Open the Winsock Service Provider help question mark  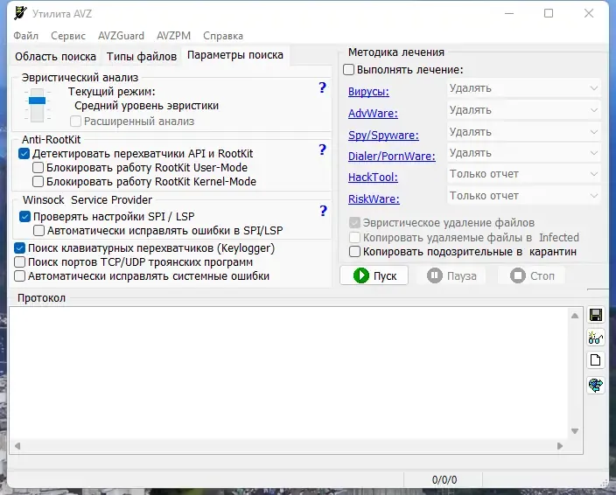(324, 211)
